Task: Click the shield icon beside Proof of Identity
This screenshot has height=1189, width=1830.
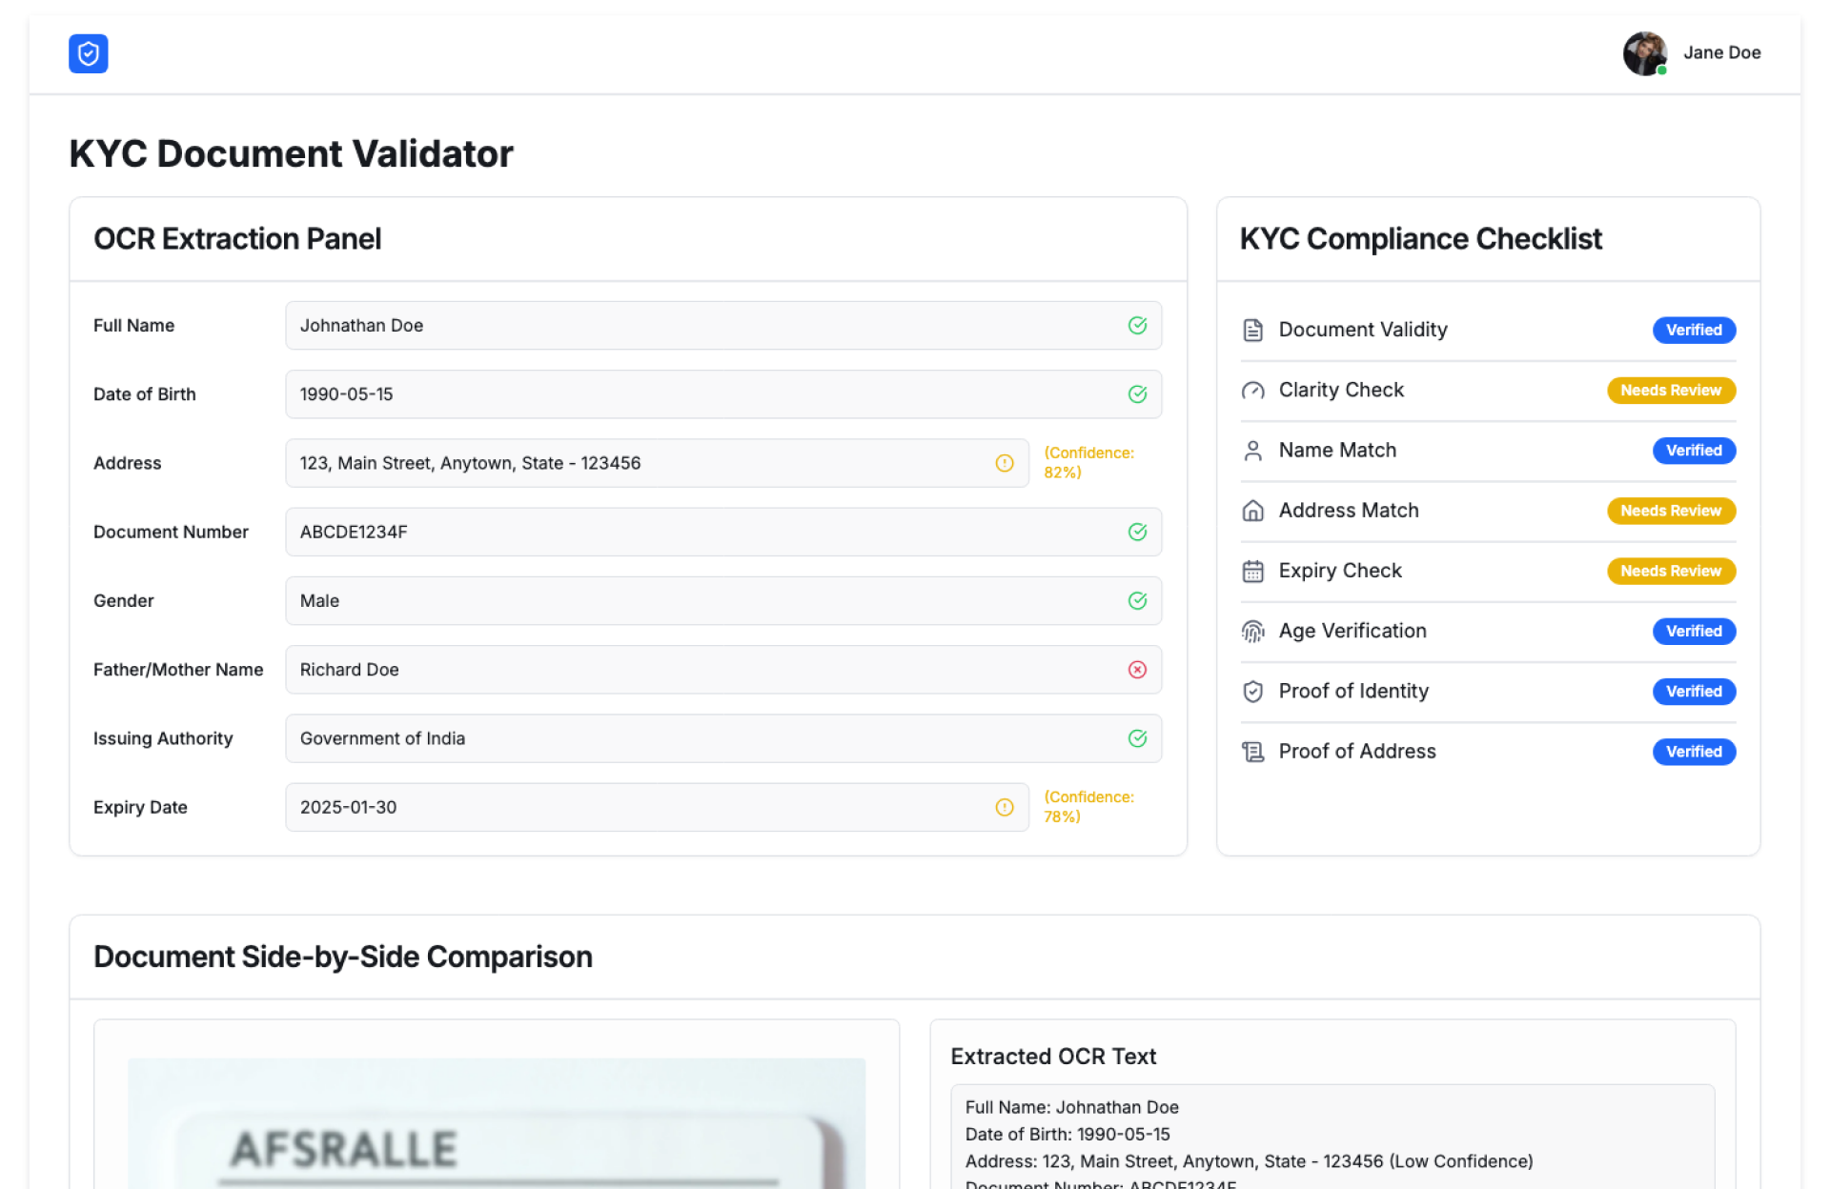Action: pos(1252,692)
